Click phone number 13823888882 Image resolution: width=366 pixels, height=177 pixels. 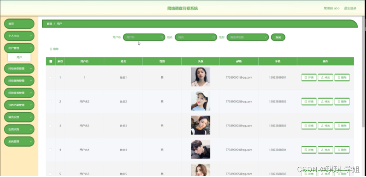277,102
